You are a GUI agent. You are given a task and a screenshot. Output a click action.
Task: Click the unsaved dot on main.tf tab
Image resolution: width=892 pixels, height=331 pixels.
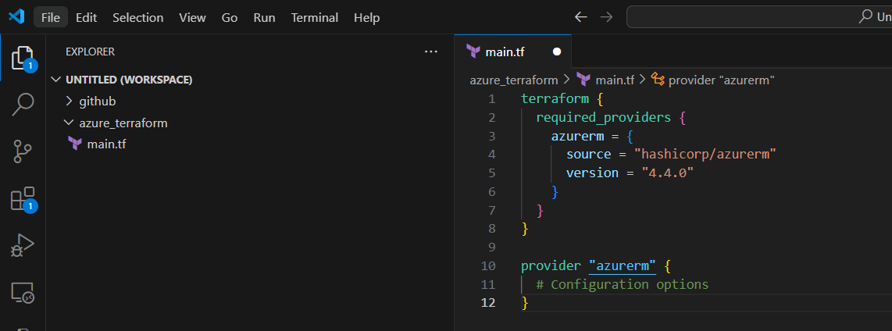557,52
